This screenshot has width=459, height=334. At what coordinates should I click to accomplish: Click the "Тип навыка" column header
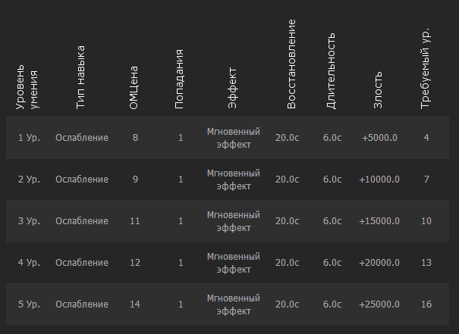[81, 78]
